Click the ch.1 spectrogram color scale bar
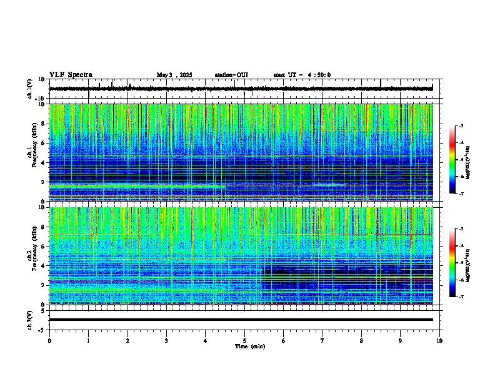This screenshot has width=495, height=382. (452, 160)
